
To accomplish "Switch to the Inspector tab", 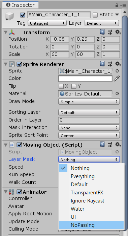I will (21, 5).
